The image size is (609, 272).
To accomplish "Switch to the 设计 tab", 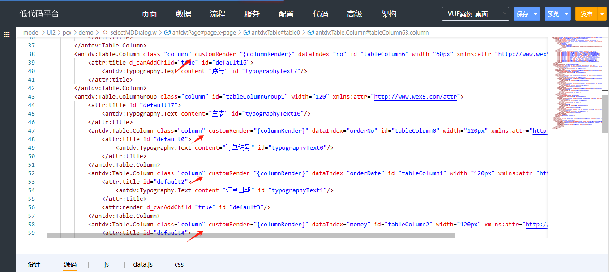I will coord(34,264).
